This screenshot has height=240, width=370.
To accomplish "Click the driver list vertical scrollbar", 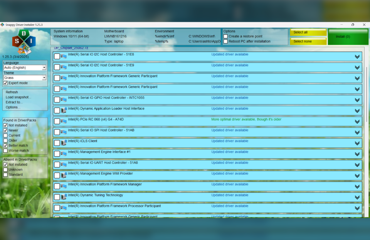I will [366, 115].
